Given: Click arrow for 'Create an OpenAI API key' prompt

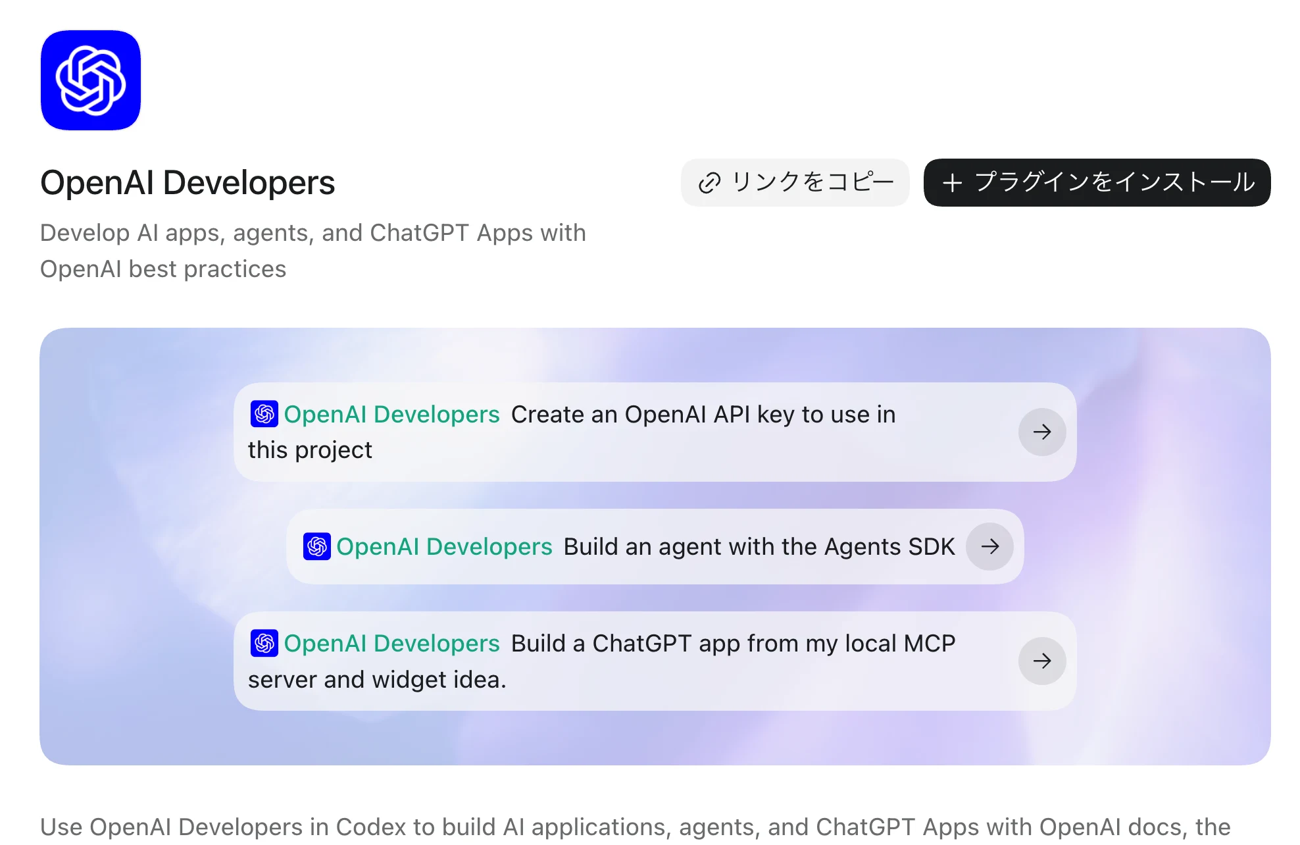Looking at the screenshot, I should point(1042,432).
